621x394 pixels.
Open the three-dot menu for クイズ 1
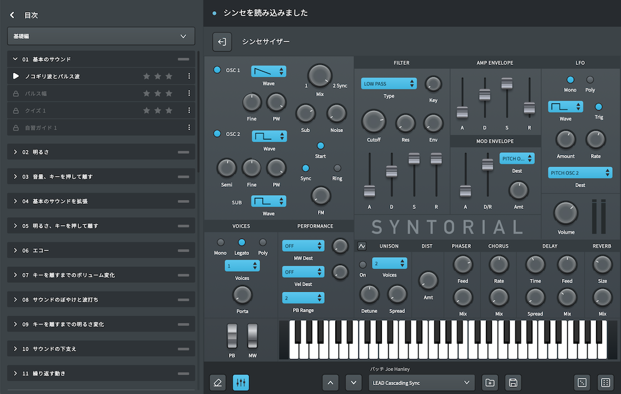[x=189, y=110]
